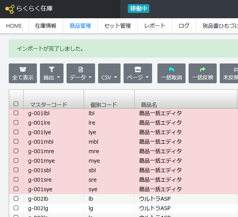Check the box for g-001sbl

pos(16,170)
